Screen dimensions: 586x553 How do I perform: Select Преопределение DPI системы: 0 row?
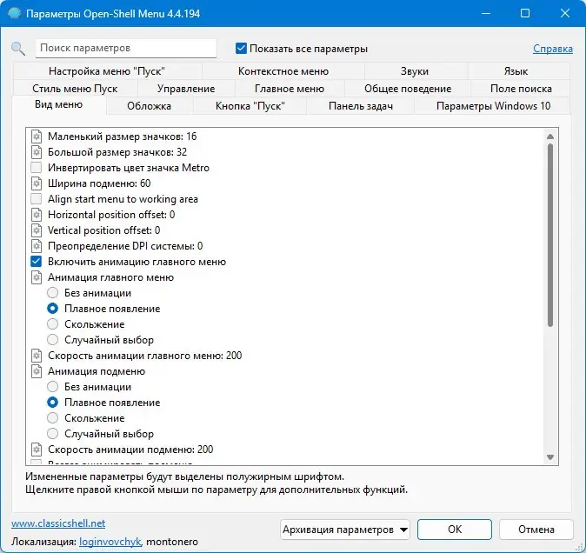click(x=125, y=246)
